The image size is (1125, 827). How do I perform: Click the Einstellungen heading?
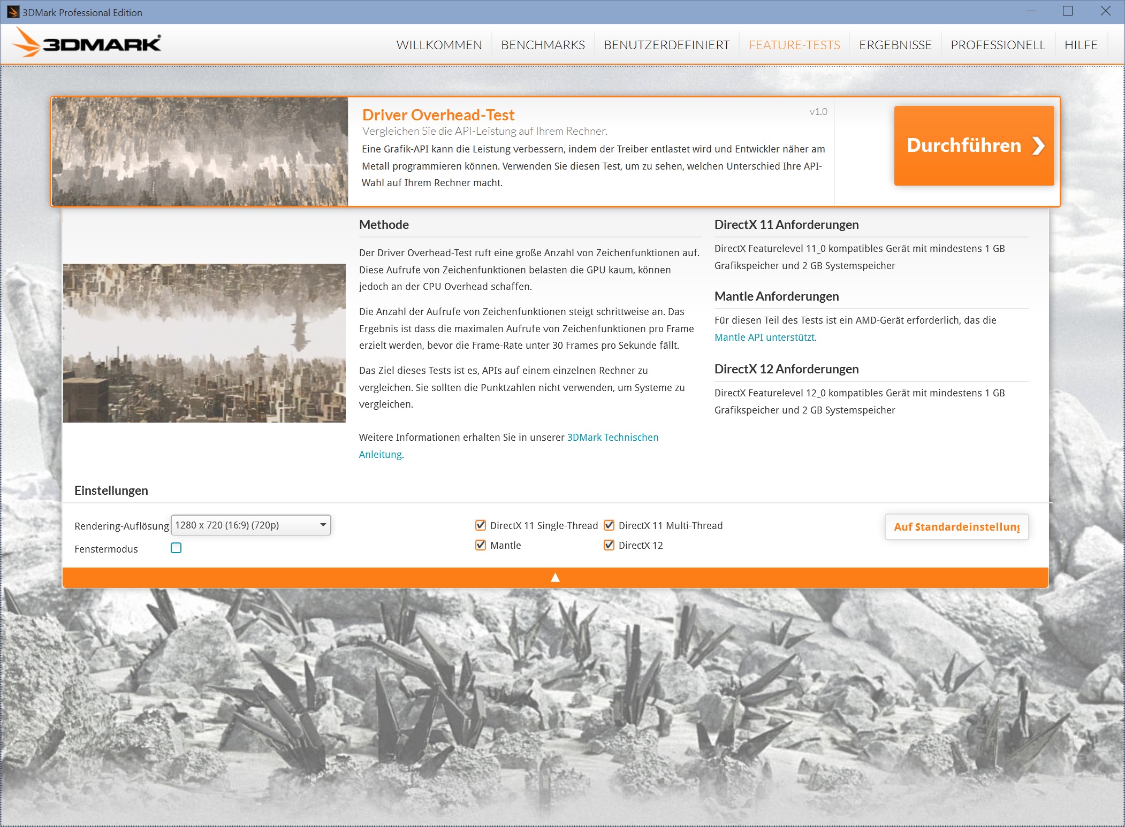pyautogui.click(x=111, y=491)
